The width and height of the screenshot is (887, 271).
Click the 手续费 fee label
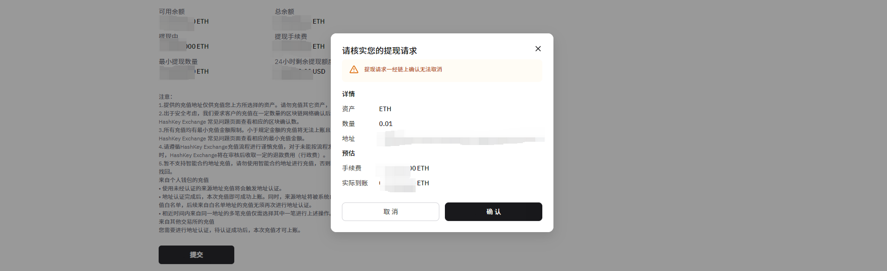click(x=351, y=168)
